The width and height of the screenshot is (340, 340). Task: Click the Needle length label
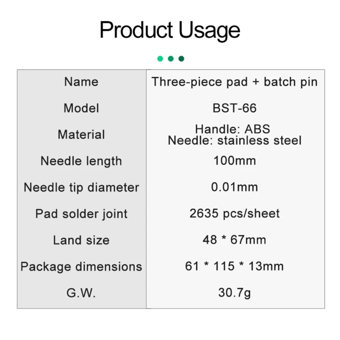click(81, 161)
